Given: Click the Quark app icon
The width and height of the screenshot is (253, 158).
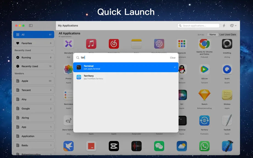Looking at the screenshot, I should 227,69.
